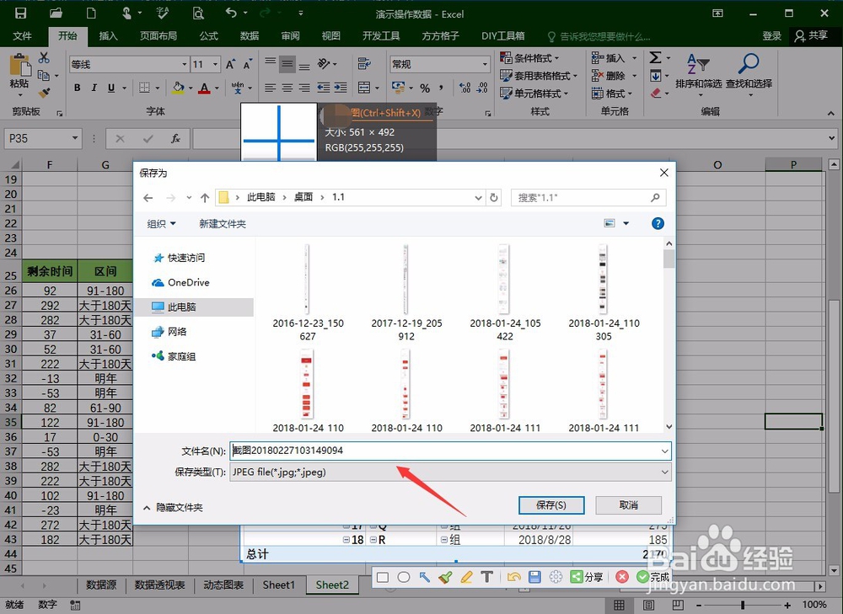
Task: Toggle Underline formatting
Action: click(110, 88)
